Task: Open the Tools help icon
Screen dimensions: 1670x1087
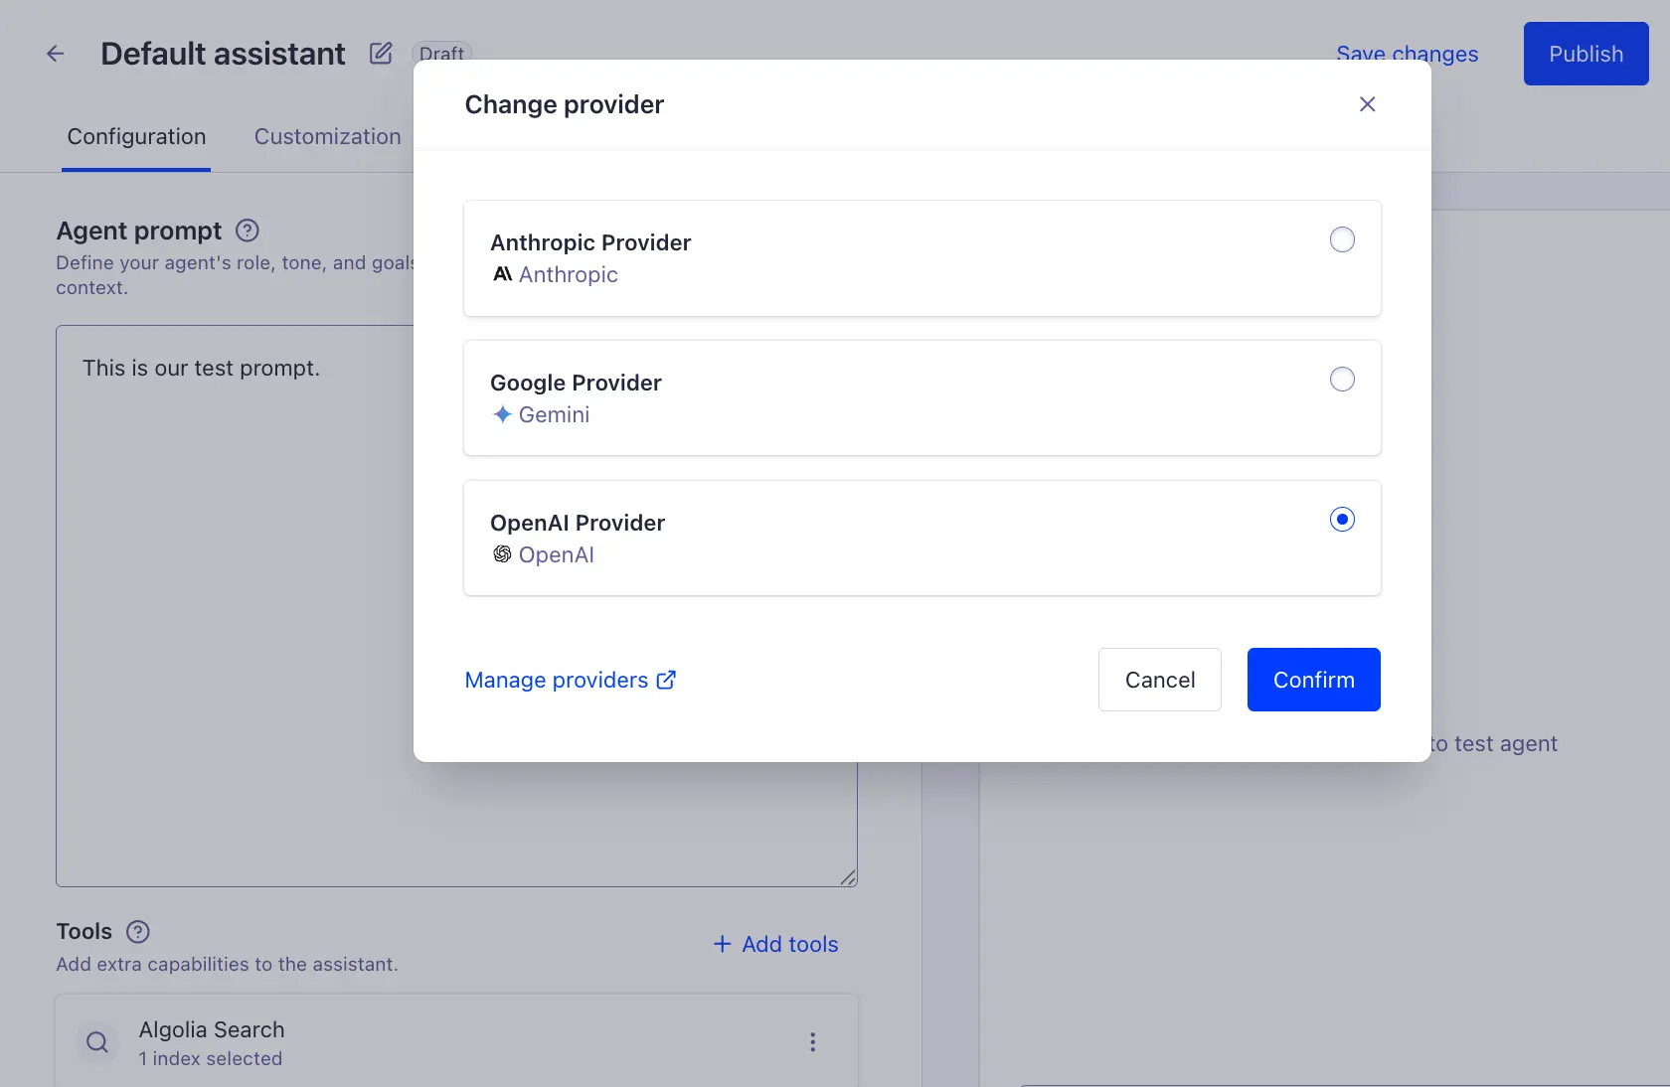Action: click(x=138, y=931)
